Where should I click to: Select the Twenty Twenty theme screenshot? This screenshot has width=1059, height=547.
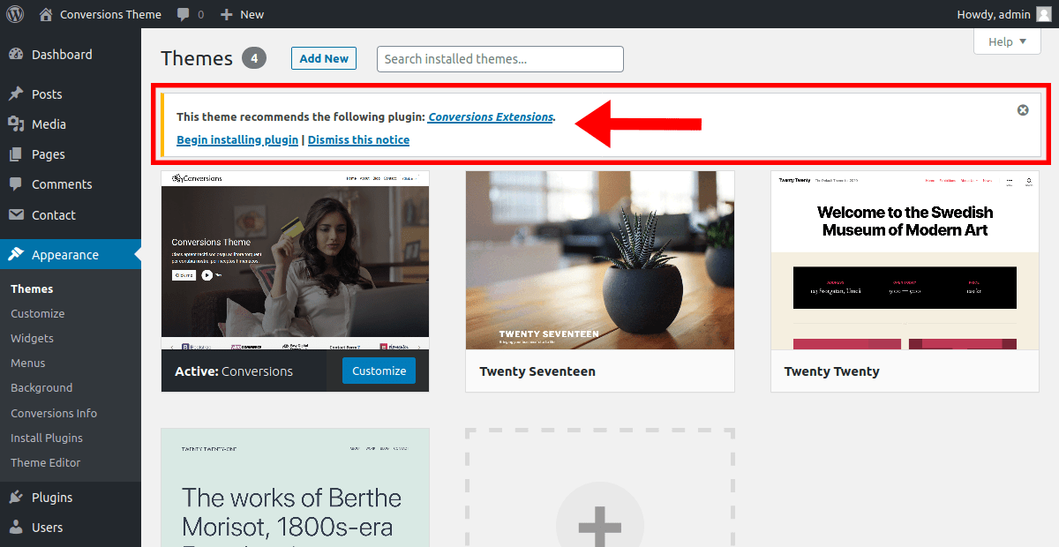(905, 260)
